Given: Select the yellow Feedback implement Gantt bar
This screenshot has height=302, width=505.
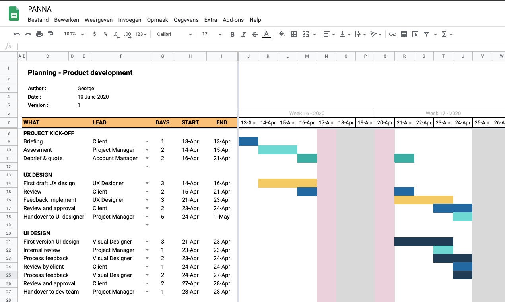Looking at the screenshot, I should pyautogui.click(x=424, y=200).
